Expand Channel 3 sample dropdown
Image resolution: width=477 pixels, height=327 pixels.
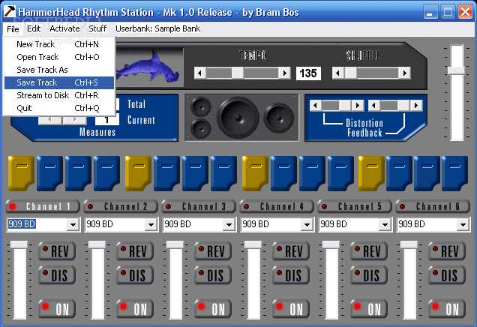pos(229,225)
